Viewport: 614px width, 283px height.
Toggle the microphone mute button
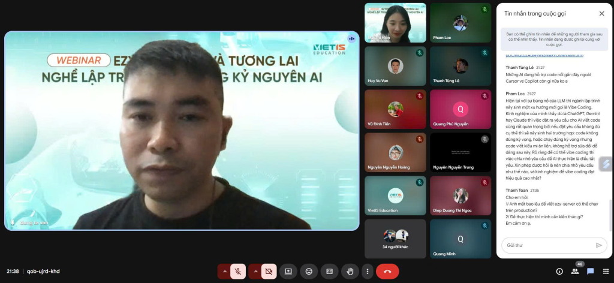click(237, 271)
